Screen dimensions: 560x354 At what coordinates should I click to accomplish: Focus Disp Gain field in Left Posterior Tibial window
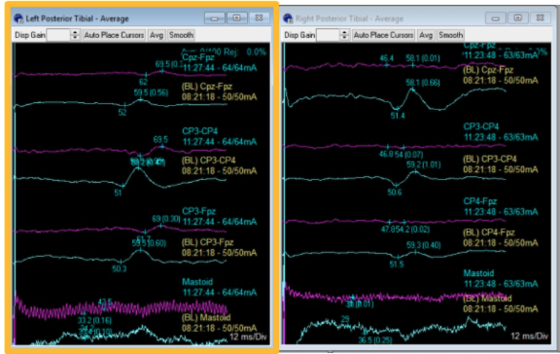pos(58,35)
